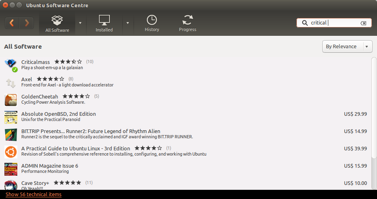Image resolution: width=377 pixels, height=199 pixels.
Task: Click the Cave Story+ character icon
Action: (x=11, y=185)
